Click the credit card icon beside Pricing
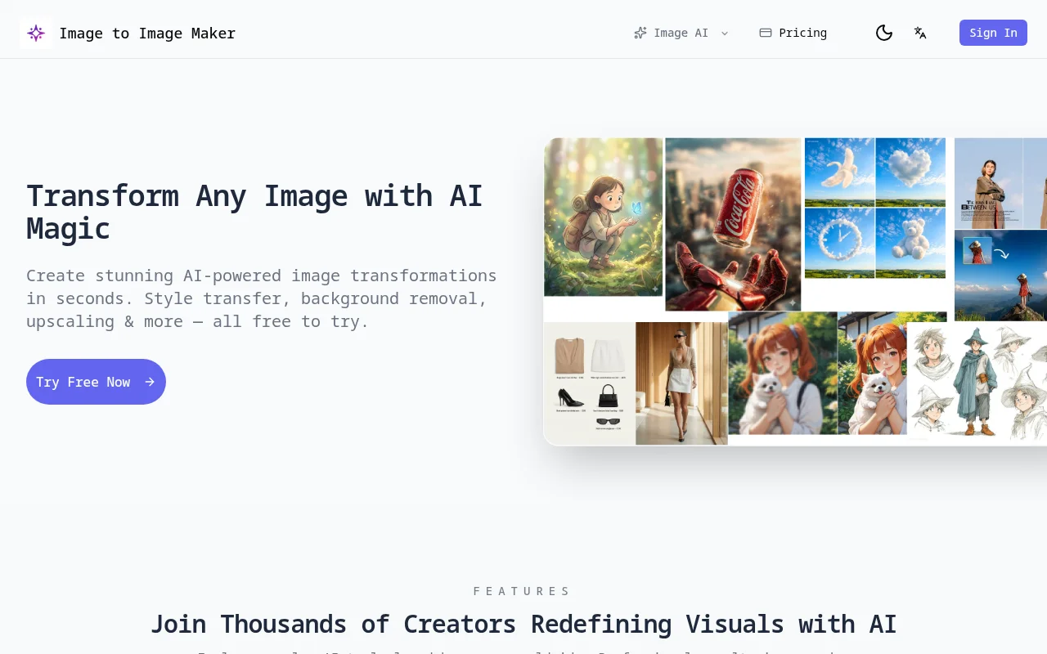The image size is (1047, 654). coord(766,34)
